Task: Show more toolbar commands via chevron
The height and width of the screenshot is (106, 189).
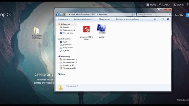Action: 143,19
